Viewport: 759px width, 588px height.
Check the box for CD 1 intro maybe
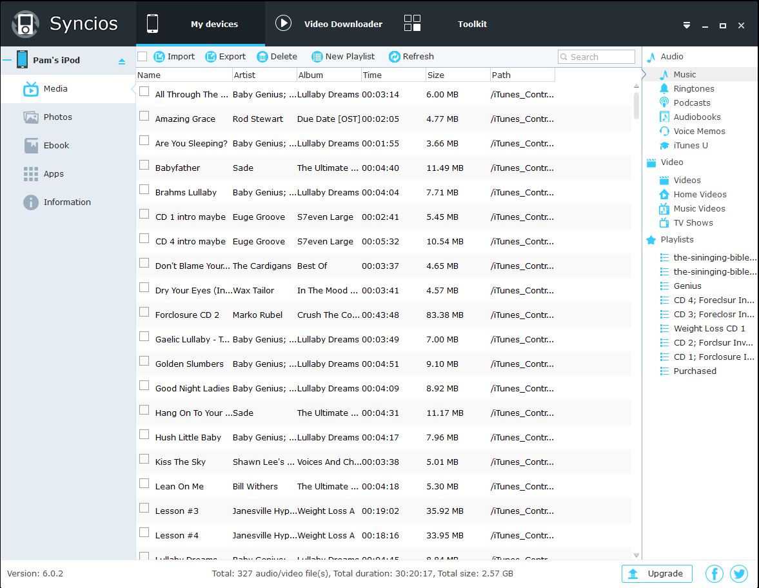coord(144,214)
